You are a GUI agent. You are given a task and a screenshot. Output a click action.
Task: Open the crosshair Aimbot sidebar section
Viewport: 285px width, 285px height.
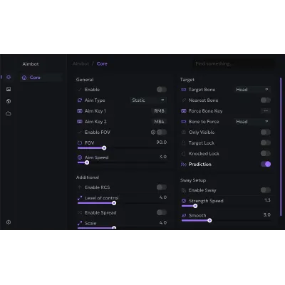[9, 77]
